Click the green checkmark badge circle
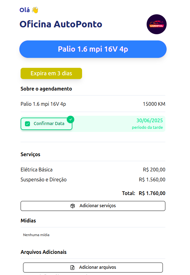190x275 pixels. (71, 119)
